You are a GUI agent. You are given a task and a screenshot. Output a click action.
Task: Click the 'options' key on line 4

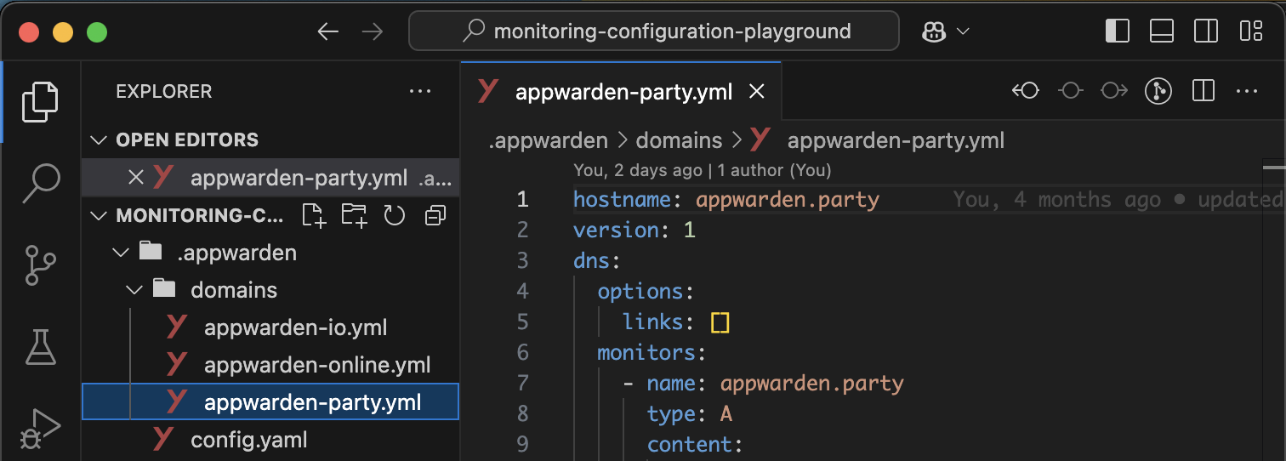(x=640, y=292)
